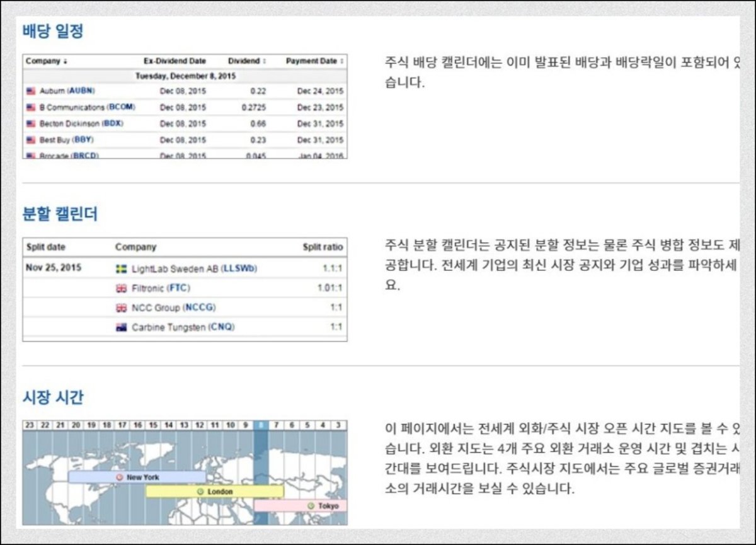The image size is (756, 545).
Task: Open the 배당 일정 heading link
Action: coord(53,31)
